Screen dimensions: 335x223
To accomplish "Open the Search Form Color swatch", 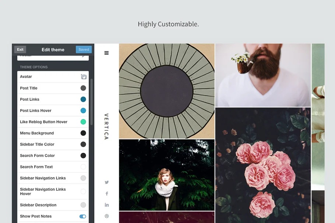I will (x=83, y=156).
